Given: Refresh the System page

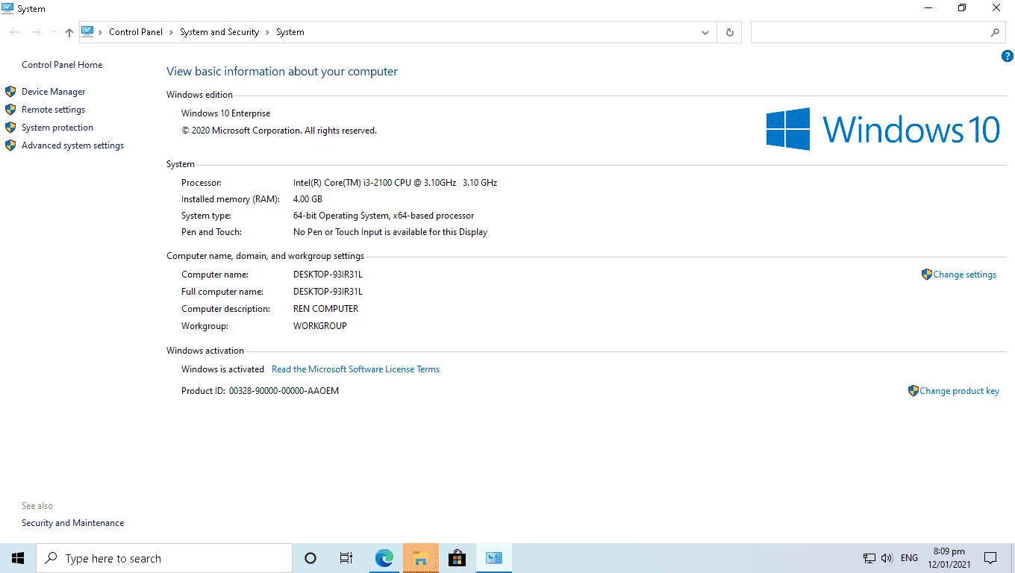Looking at the screenshot, I should click(x=729, y=32).
